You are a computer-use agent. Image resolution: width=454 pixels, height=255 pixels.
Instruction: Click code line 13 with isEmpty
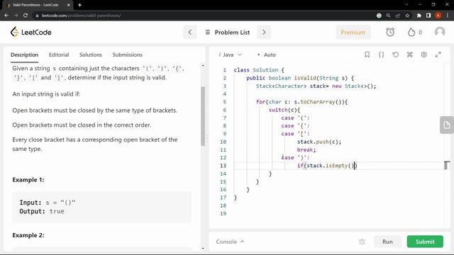tap(327, 166)
